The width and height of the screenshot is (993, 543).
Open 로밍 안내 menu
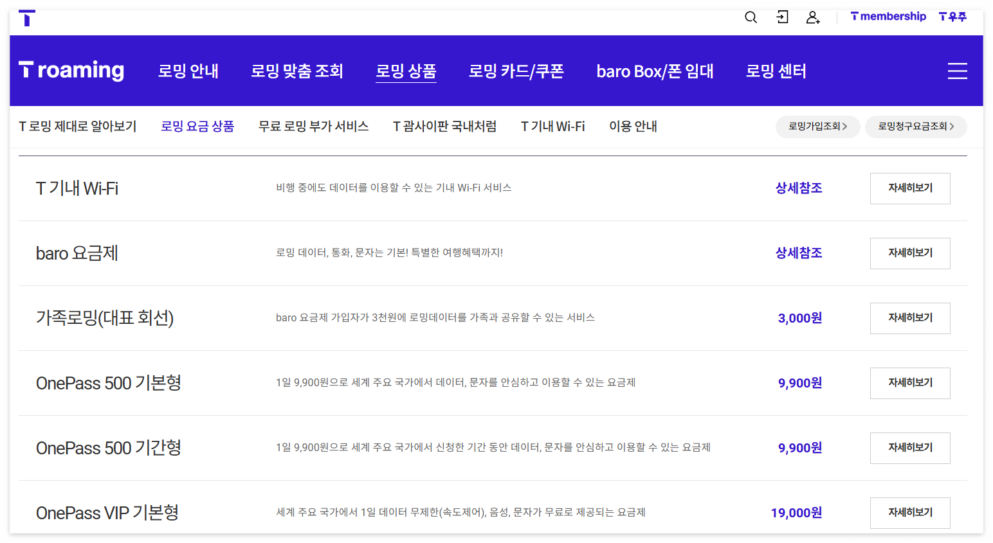[x=188, y=71]
